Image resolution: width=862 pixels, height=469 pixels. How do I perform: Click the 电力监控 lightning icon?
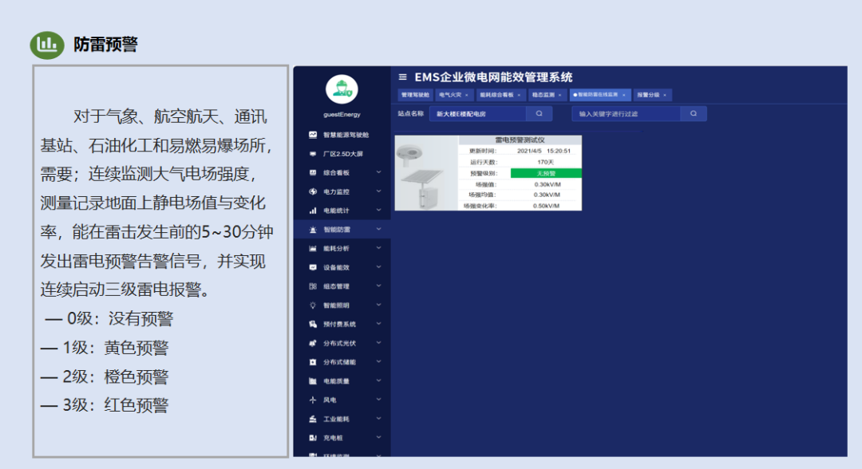click(x=313, y=191)
